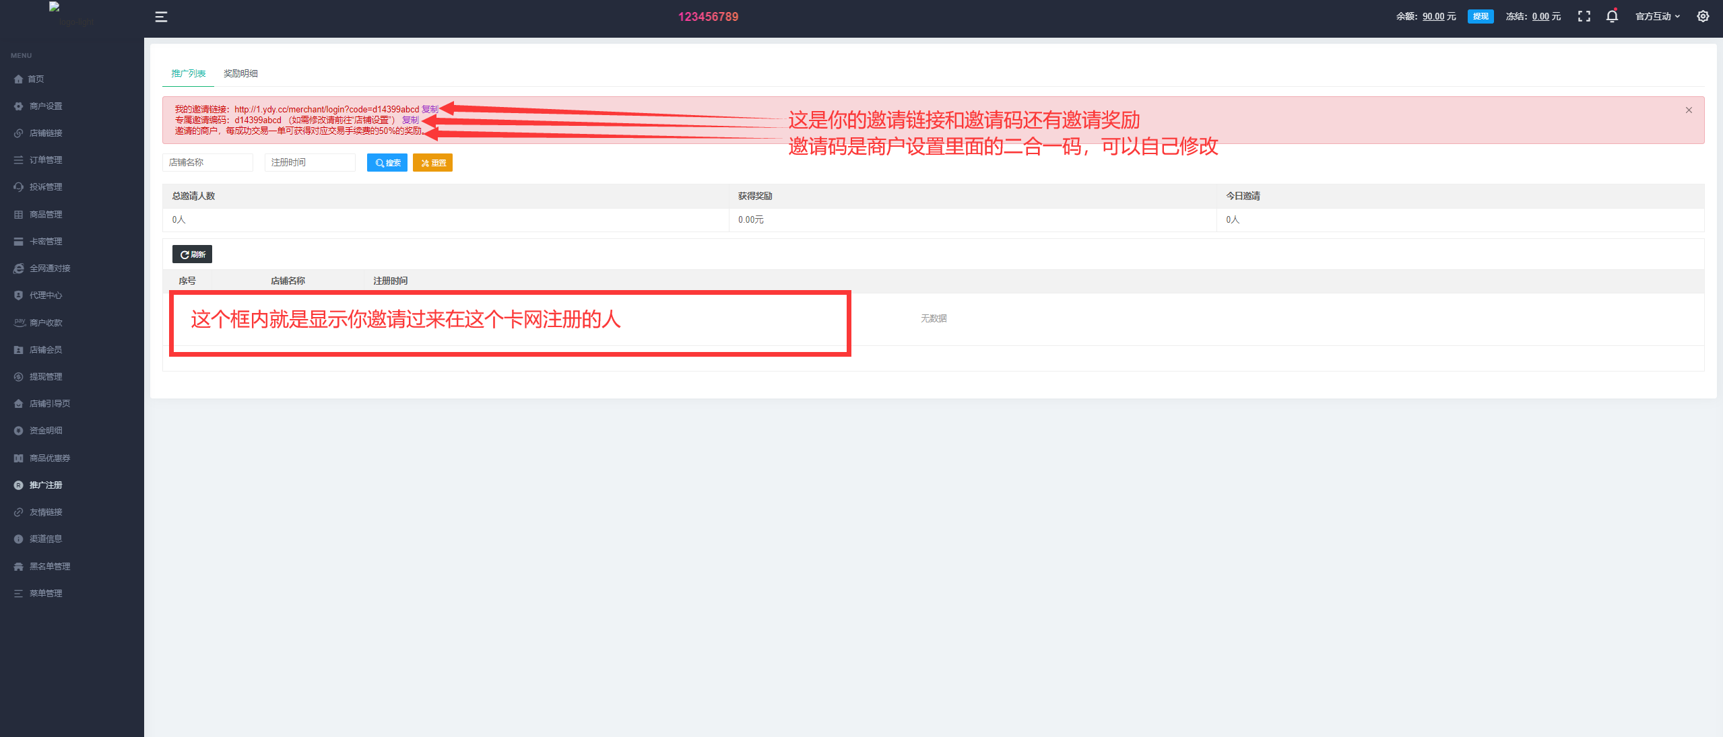Focus the 店铺名称 search field
The width and height of the screenshot is (1723, 737).
coord(207,163)
